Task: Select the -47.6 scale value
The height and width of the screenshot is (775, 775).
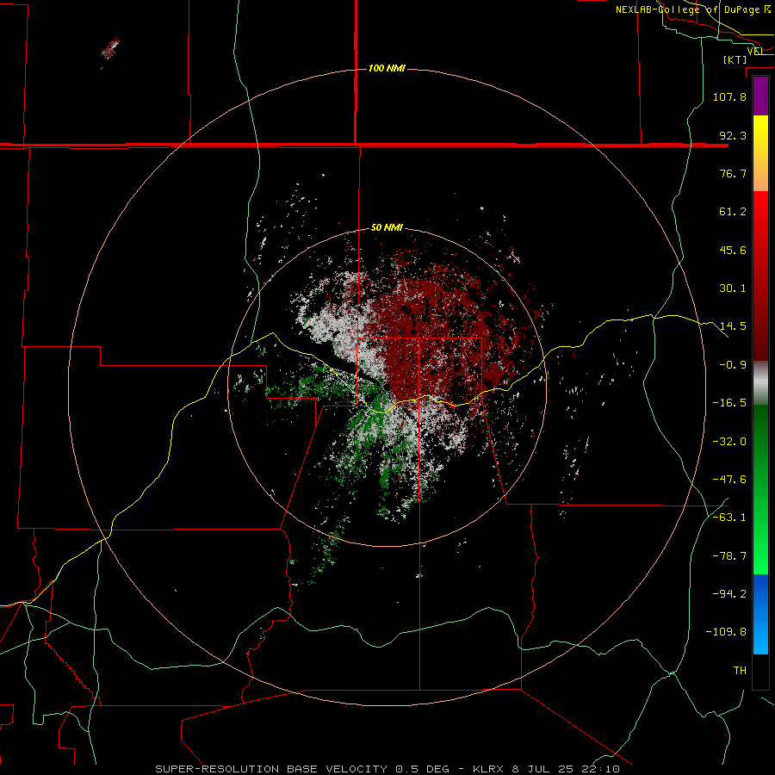Action: click(729, 480)
